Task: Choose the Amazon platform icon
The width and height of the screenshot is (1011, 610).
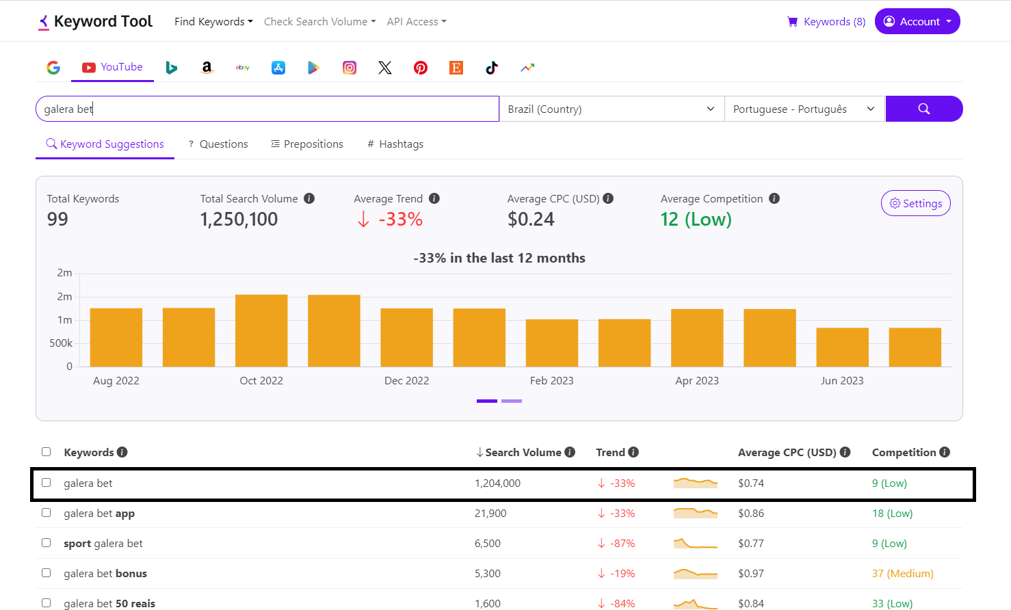Action: tap(207, 68)
